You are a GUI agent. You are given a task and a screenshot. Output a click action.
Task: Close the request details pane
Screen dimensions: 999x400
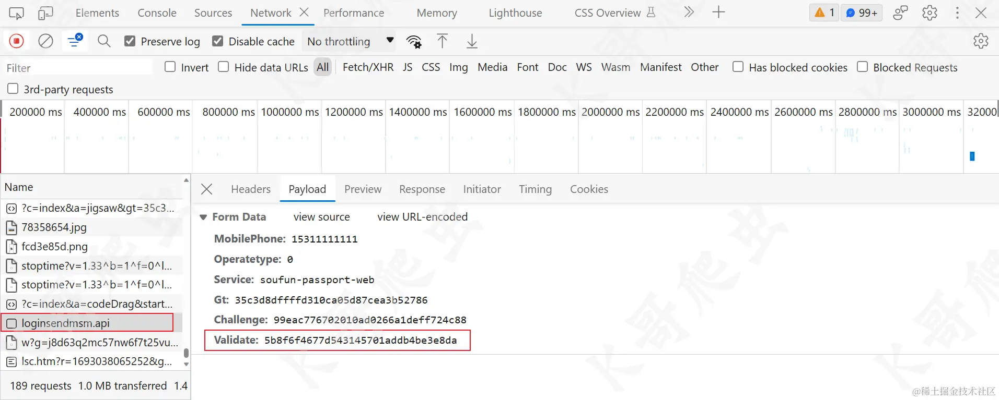pyautogui.click(x=207, y=189)
